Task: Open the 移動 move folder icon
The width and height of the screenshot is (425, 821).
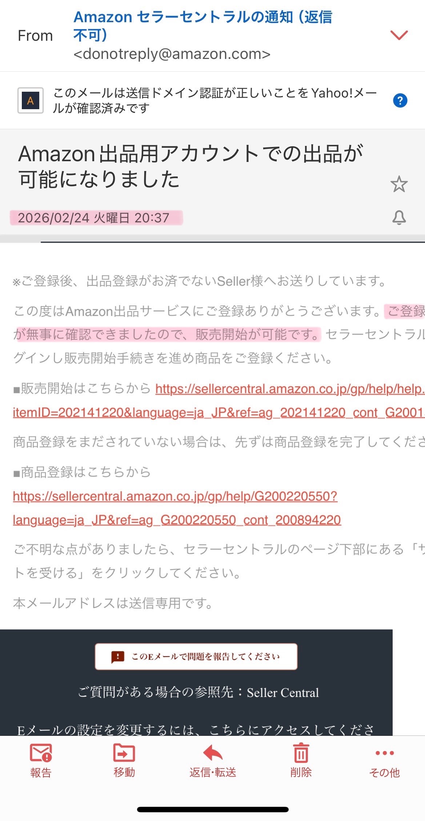Action: coord(124,761)
